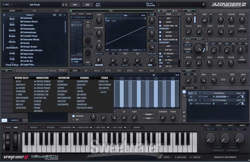Click the RANDOM button in the editor
250x162 pixels.
148,114
